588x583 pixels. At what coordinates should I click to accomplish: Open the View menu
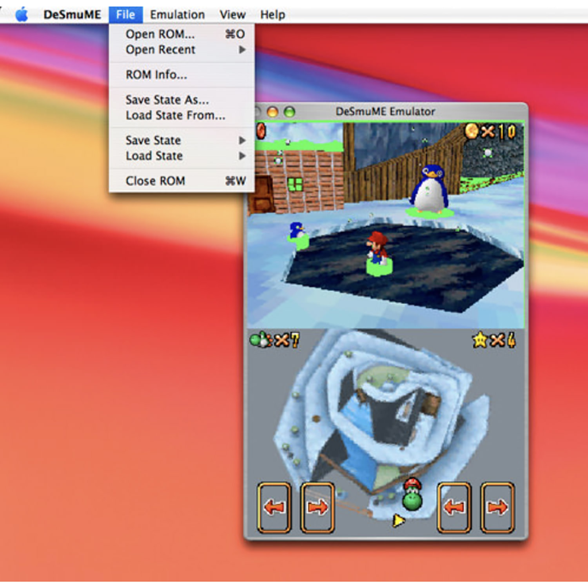tap(233, 14)
